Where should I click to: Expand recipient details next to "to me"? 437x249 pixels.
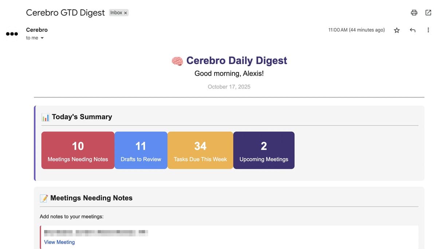[x=42, y=38]
